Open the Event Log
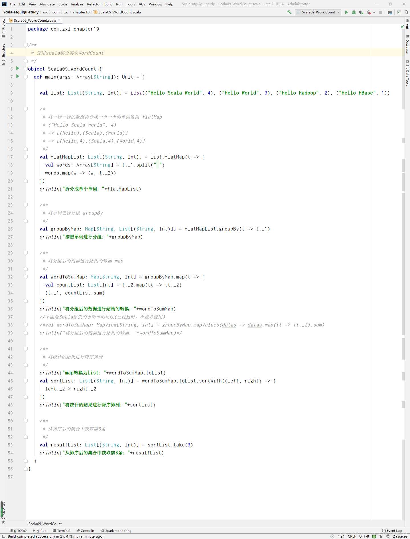 (392, 531)
